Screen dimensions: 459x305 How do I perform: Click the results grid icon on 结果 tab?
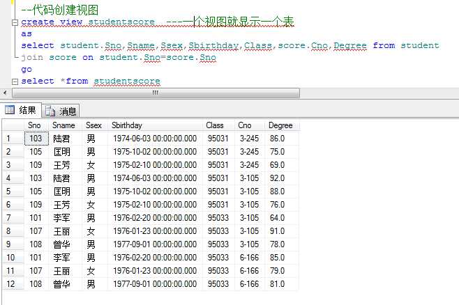10,110
